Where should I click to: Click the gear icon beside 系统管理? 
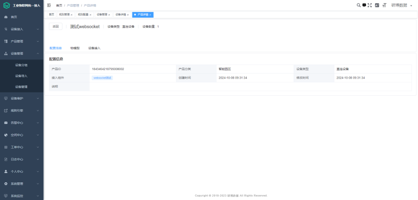tap(6, 184)
